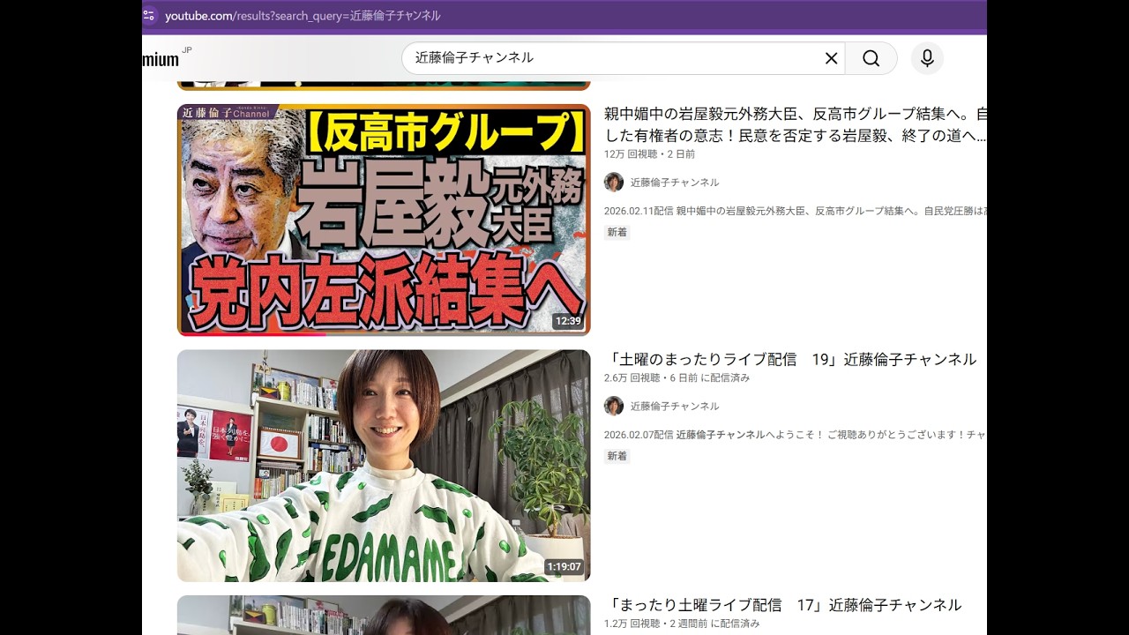Open the 岩屋毅 党内左派結集へ video thumbnail
The image size is (1129, 635).
tap(384, 220)
